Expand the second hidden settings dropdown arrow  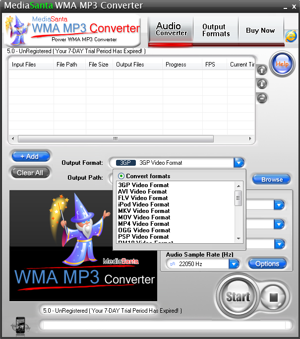[279, 224]
